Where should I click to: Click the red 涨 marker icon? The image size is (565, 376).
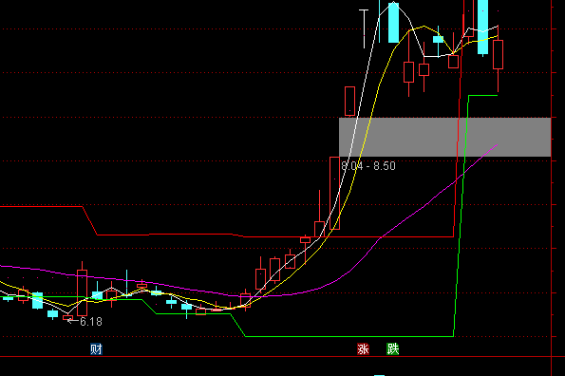tap(363, 349)
